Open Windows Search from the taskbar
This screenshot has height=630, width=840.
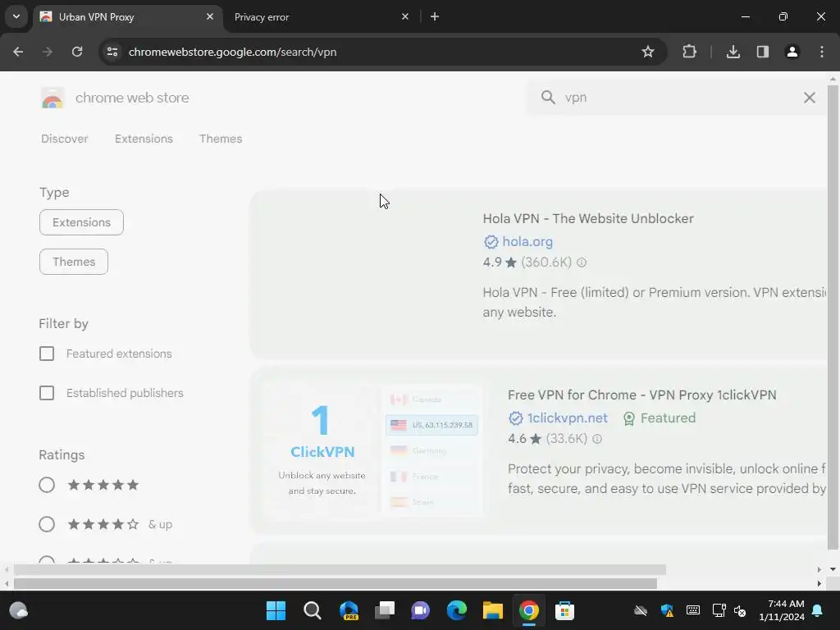coord(313,610)
